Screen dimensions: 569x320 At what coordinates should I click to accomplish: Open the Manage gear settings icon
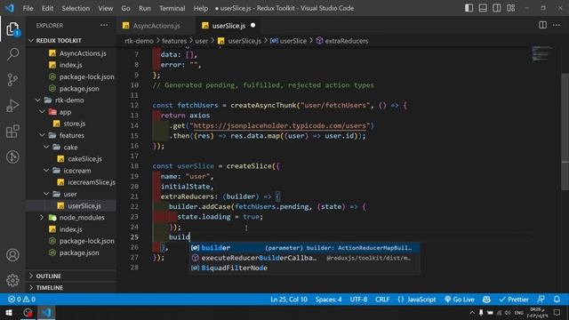coord(12,280)
